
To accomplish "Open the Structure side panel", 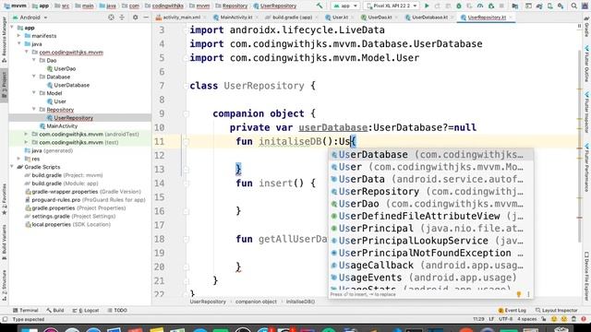I will 4,285.
